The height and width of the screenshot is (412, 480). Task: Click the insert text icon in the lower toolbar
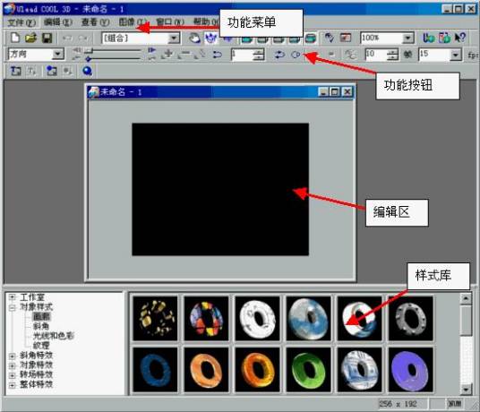pyautogui.click(x=15, y=71)
